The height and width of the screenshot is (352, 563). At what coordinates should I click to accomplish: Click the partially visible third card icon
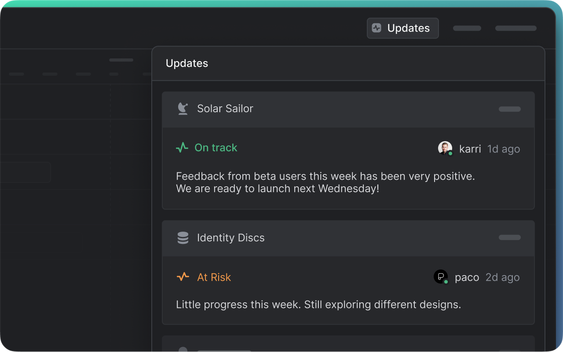pyautogui.click(x=183, y=349)
